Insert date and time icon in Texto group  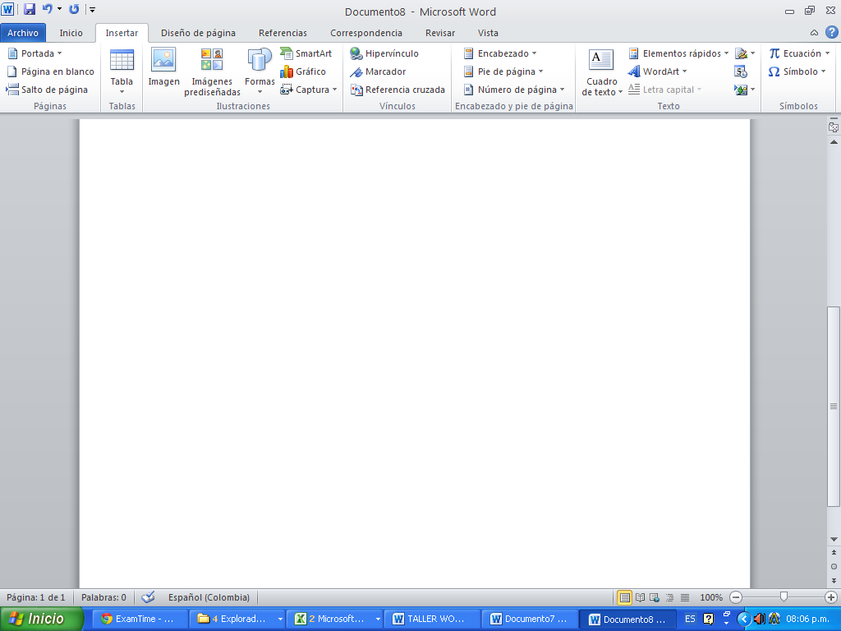pos(742,71)
